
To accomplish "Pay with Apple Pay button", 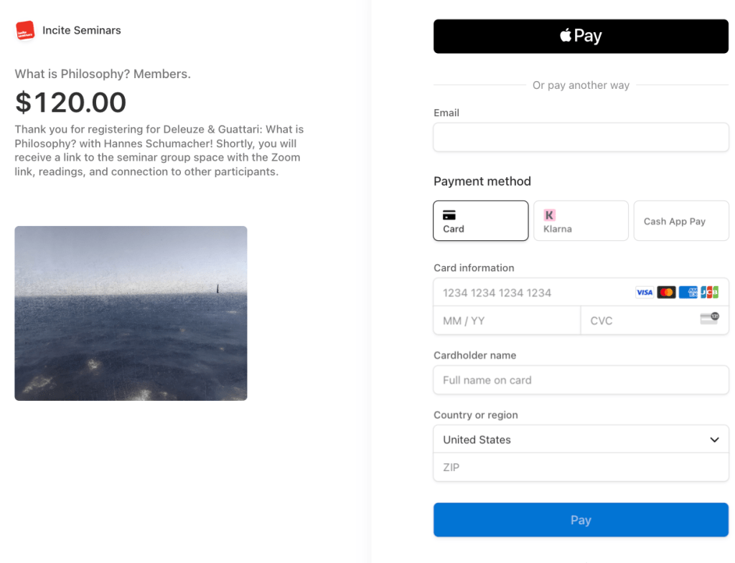I will 581,36.
